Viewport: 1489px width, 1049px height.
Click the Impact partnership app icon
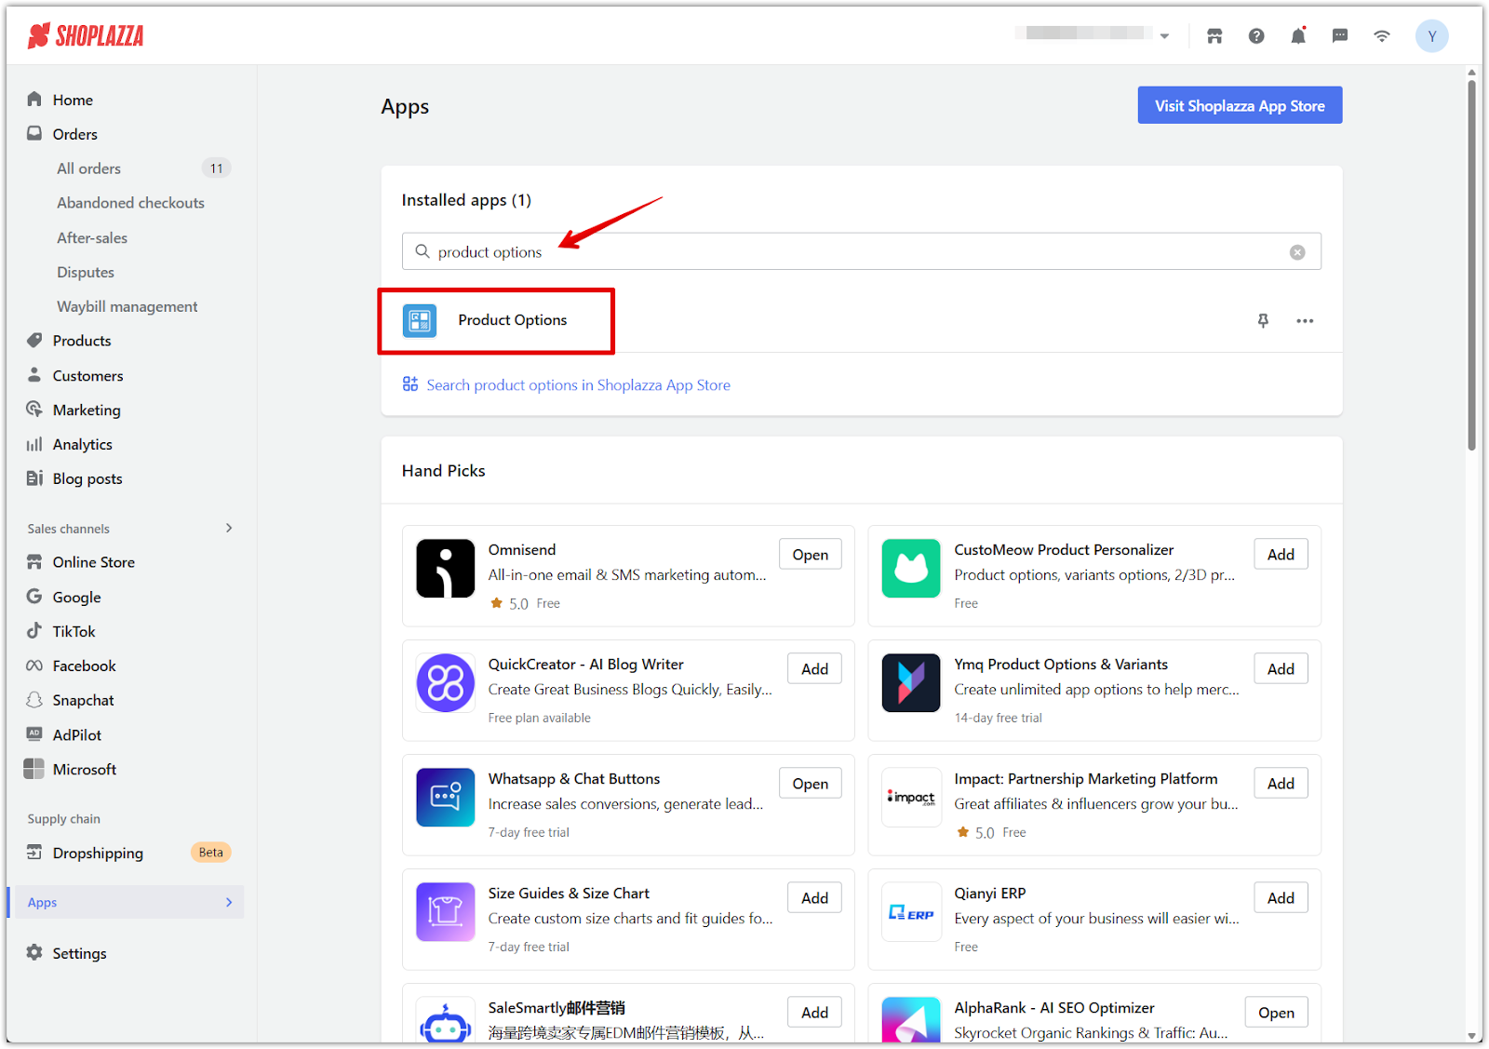[911, 798]
